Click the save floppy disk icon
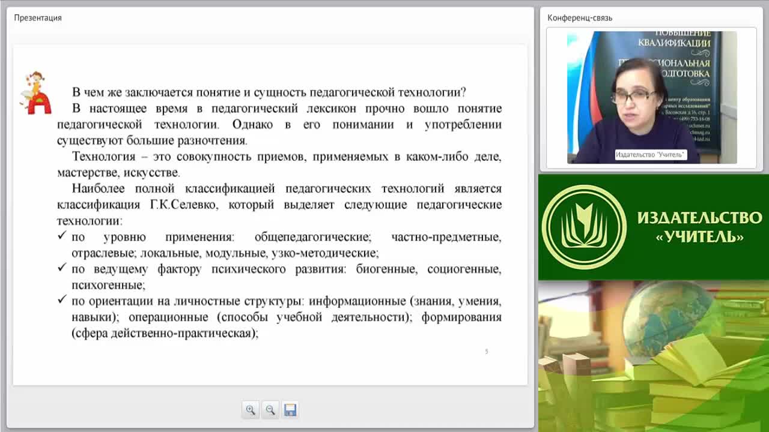The width and height of the screenshot is (769, 432). pyautogui.click(x=290, y=410)
